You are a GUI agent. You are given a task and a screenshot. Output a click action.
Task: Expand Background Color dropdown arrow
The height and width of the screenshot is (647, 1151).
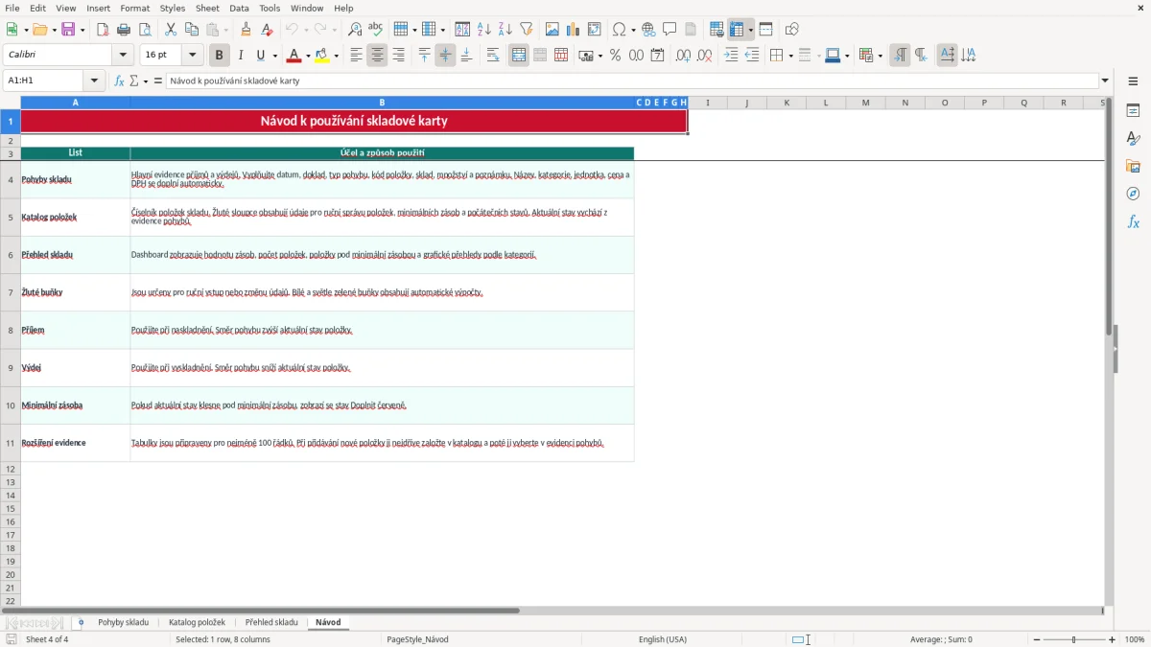coord(337,56)
